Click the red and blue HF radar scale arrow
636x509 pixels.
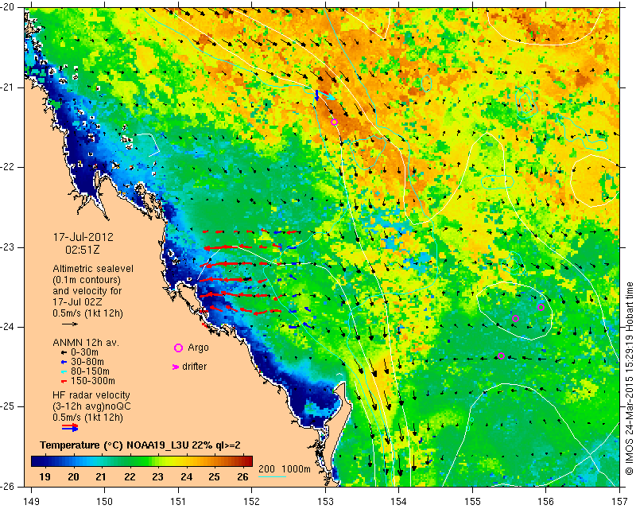(70, 427)
